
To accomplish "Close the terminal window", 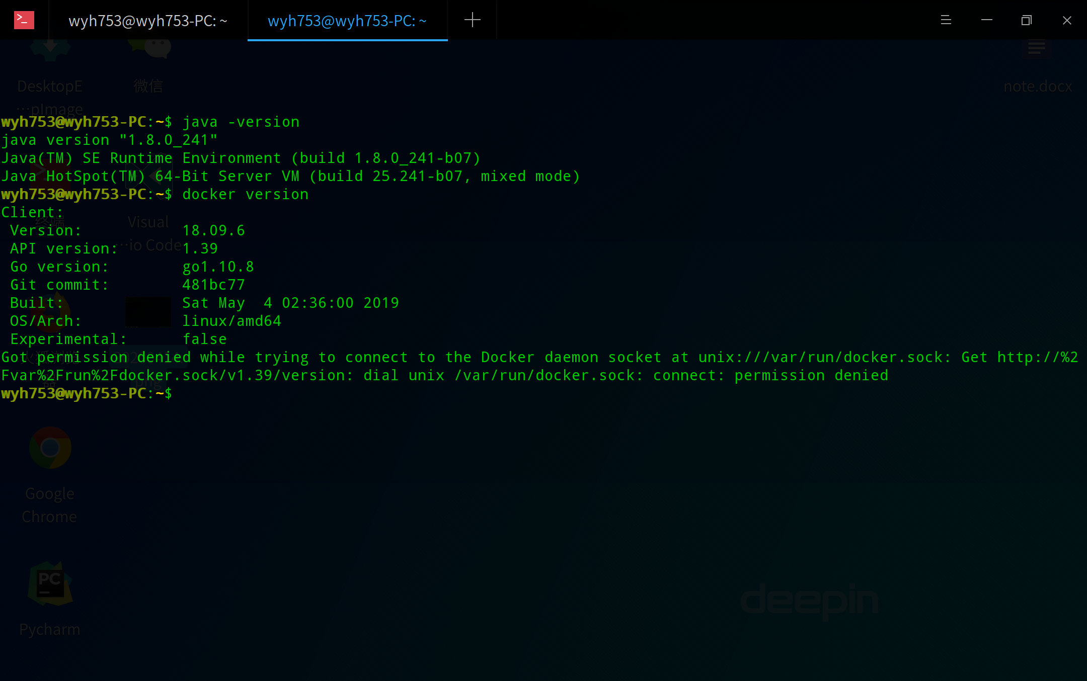I will (1067, 20).
